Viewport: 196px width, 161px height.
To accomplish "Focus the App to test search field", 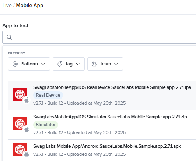I will click(x=99, y=37).
